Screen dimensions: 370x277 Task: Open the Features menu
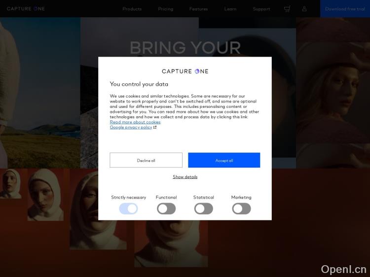(x=198, y=9)
